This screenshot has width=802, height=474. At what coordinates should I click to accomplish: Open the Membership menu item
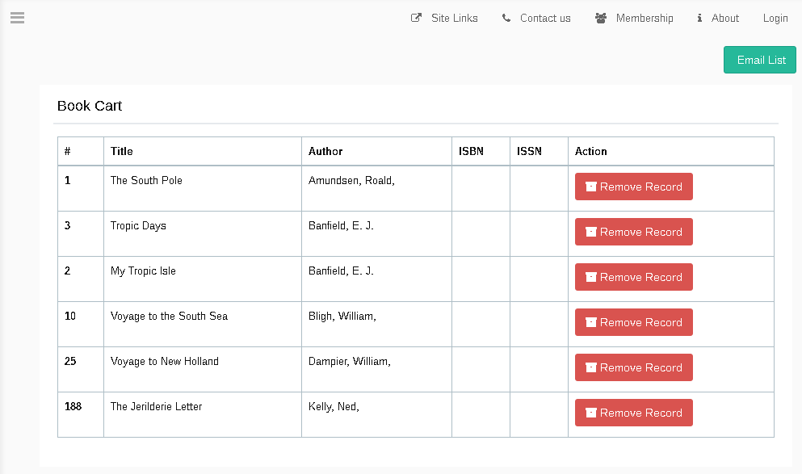point(644,18)
